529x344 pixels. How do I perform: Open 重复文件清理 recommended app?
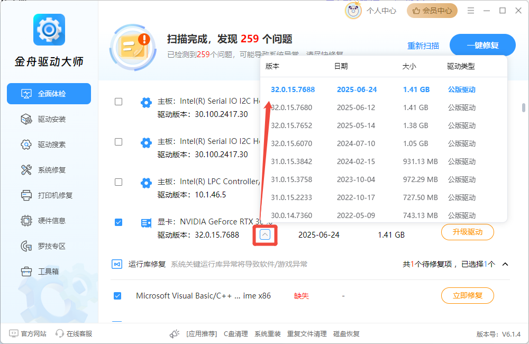[x=307, y=334]
